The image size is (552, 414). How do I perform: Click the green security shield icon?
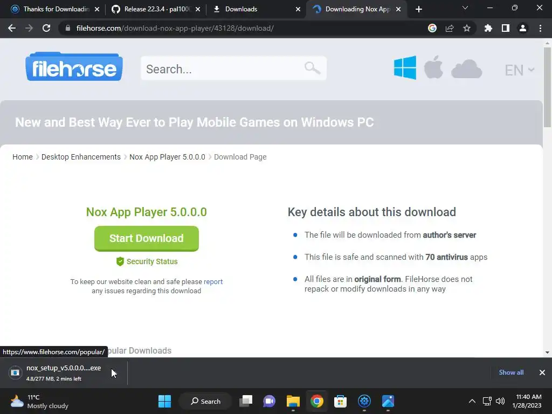(120, 261)
